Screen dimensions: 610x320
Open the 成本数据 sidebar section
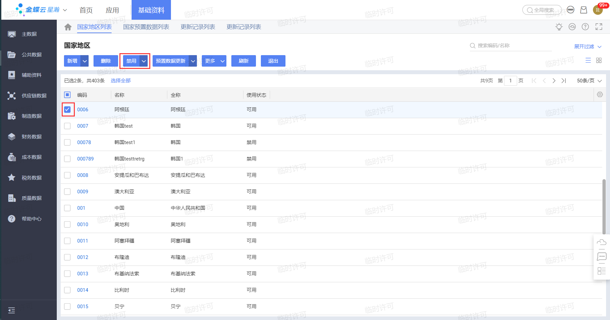point(29,157)
